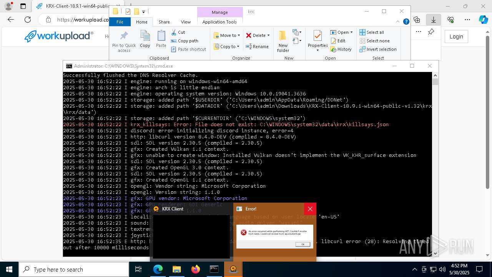Click Select none in the ribbon
This screenshot has height=277, width=492.
(374, 41)
